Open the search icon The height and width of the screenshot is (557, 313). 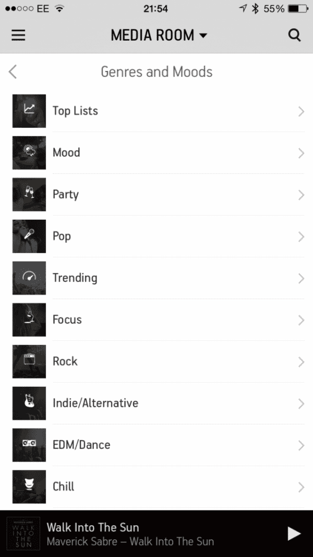295,35
